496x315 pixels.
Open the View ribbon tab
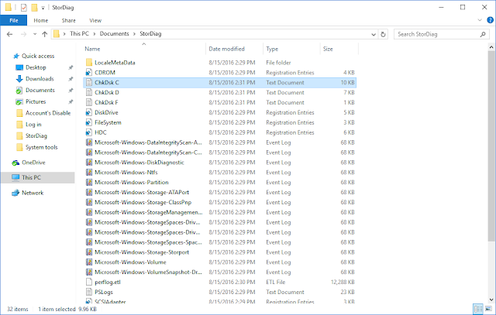(x=95, y=21)
